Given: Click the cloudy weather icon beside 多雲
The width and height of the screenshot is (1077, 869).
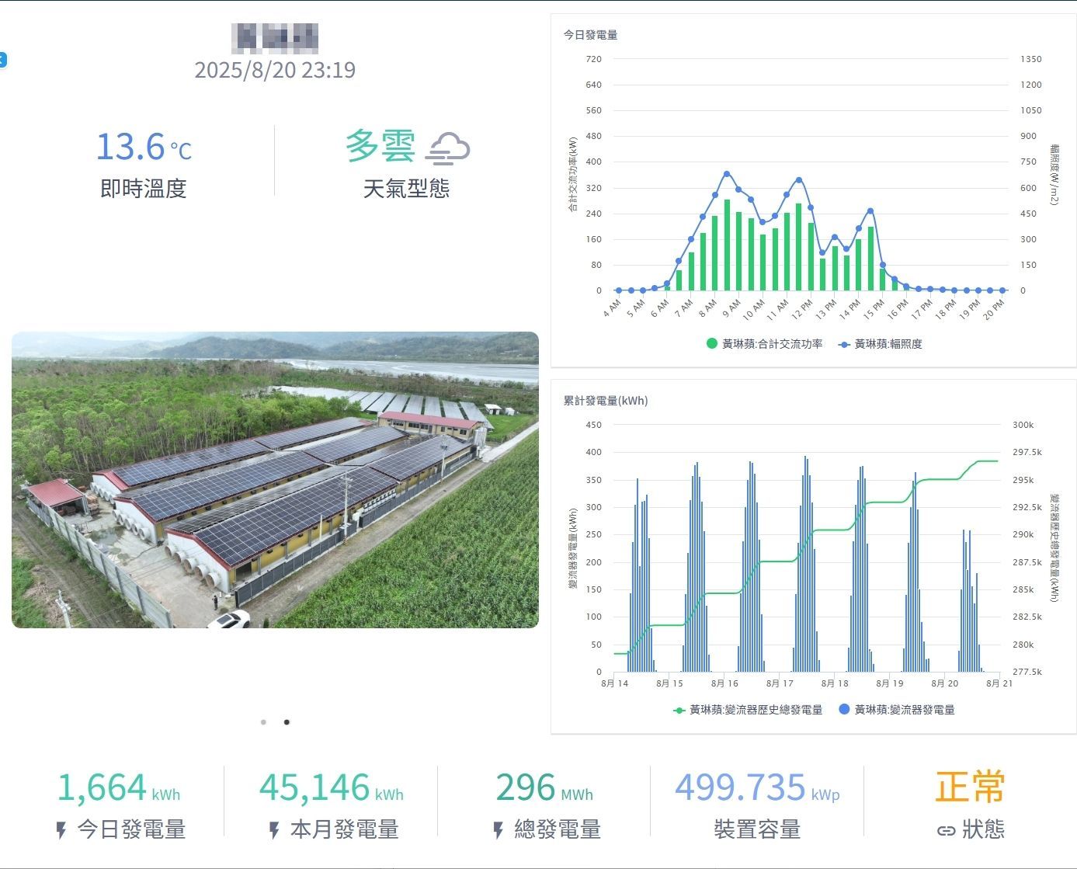Looking at the screenshot, I should click(x=448, y=148).
